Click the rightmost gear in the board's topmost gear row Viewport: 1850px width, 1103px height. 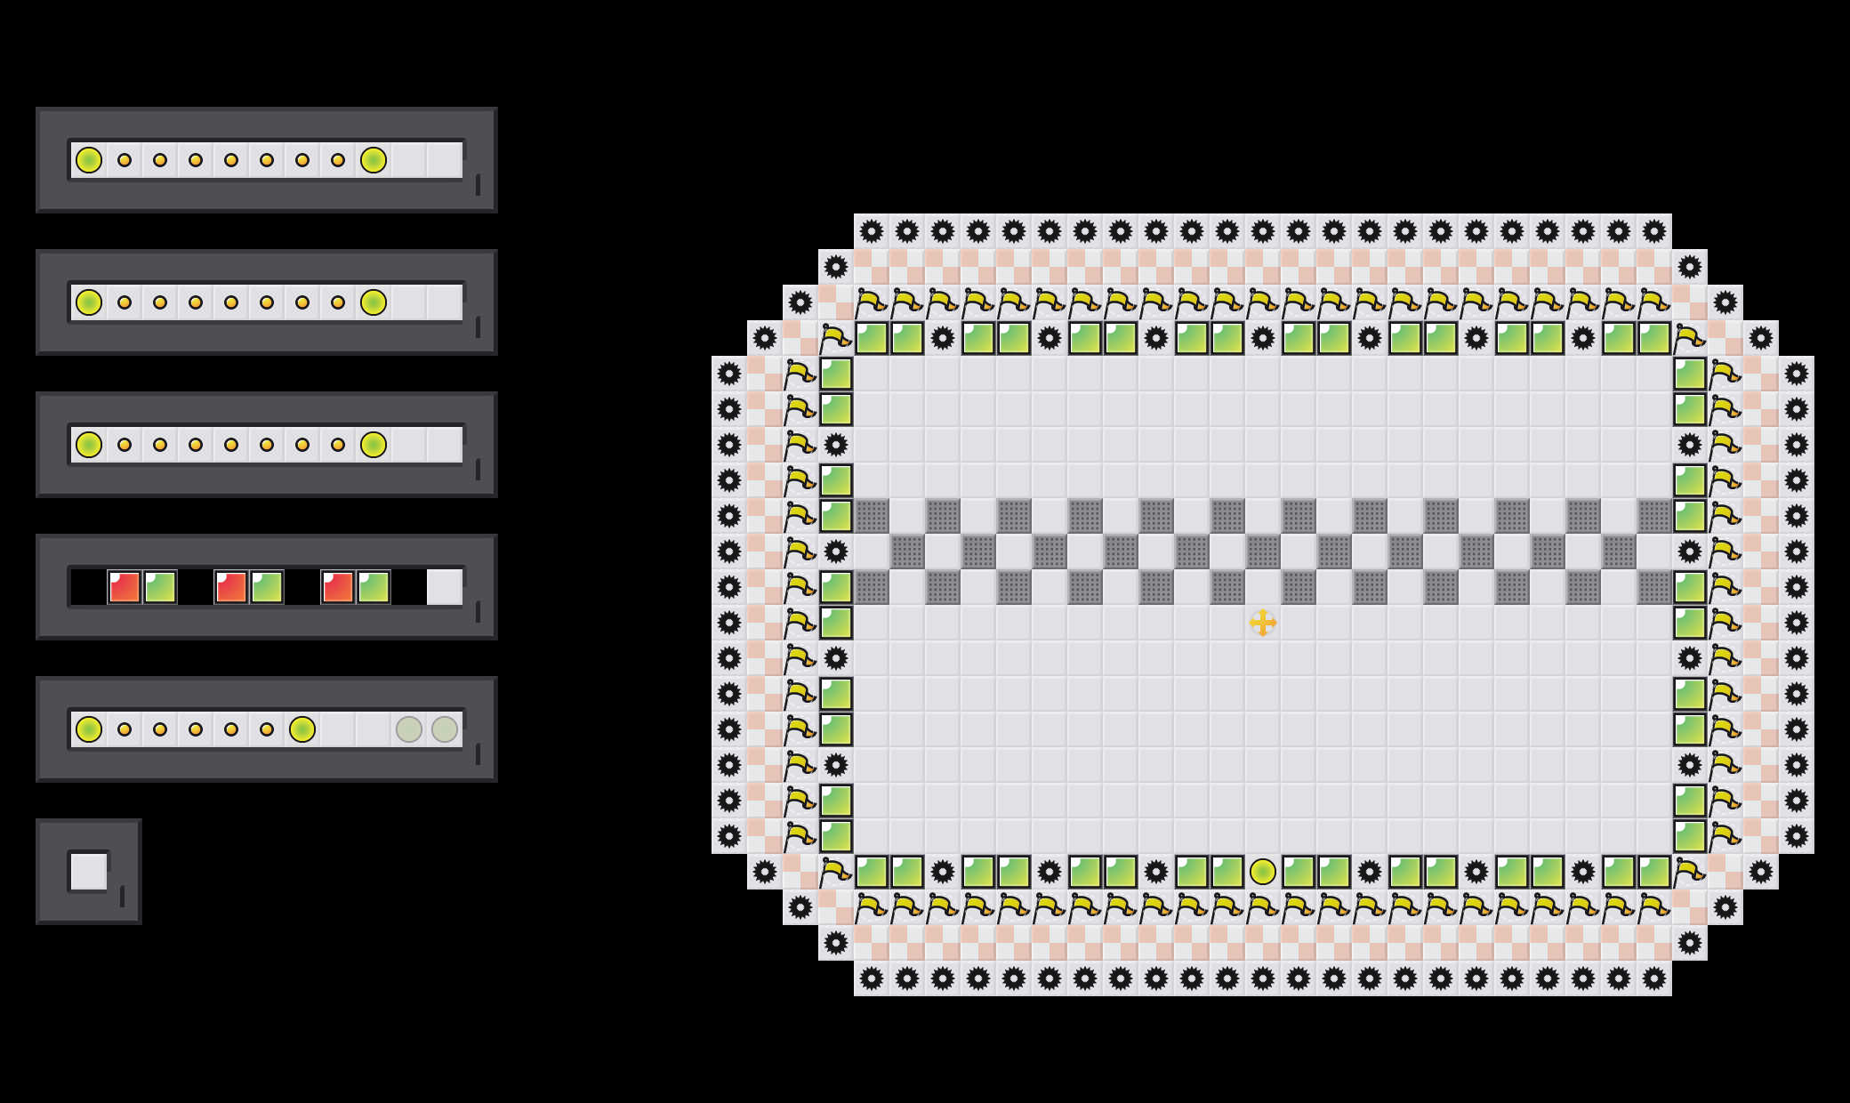pos(1654,231)
